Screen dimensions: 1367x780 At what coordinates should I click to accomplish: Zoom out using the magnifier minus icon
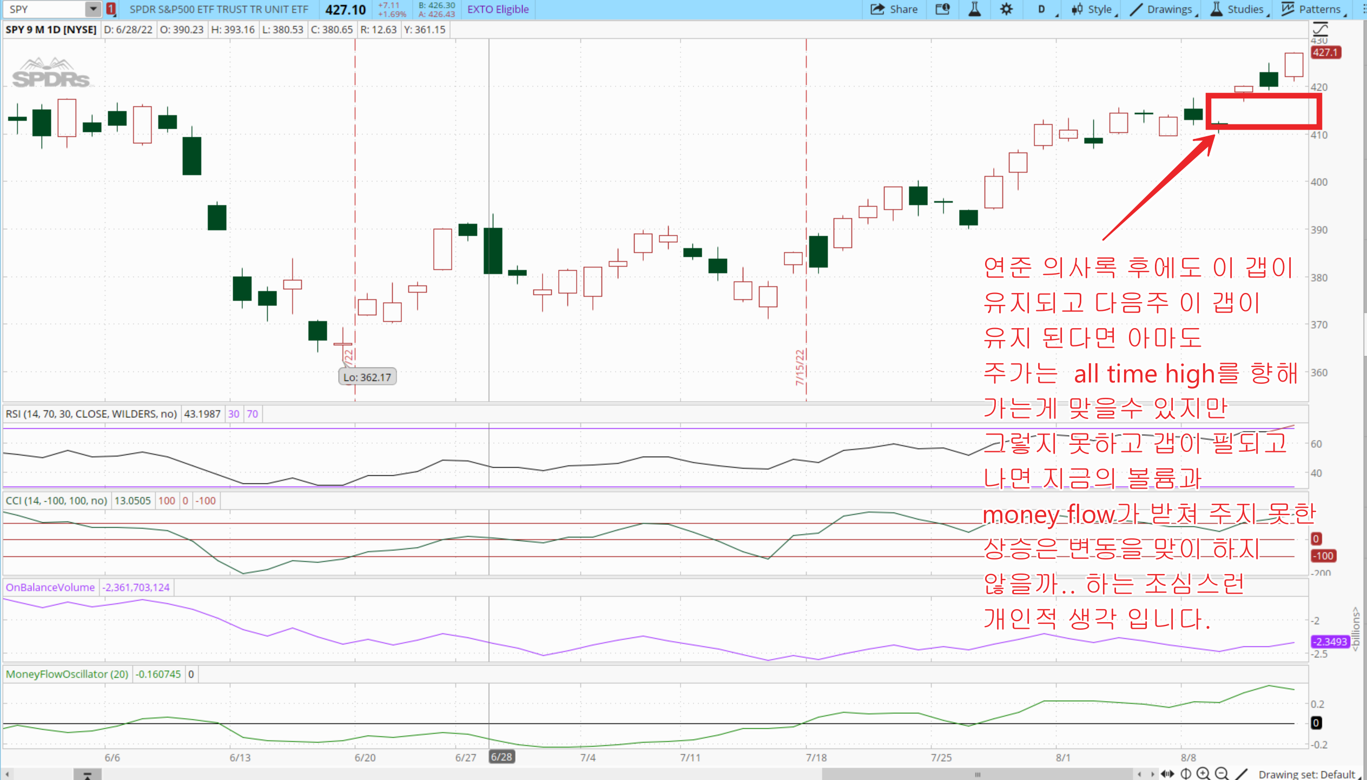[x=1221, y=774]
